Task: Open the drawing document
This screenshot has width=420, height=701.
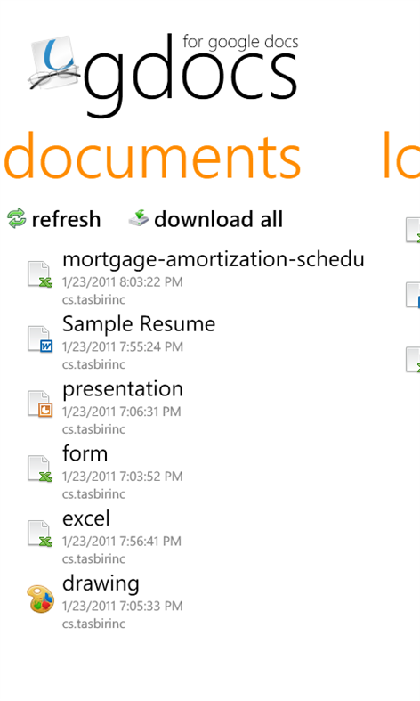Action: [101, 583]
